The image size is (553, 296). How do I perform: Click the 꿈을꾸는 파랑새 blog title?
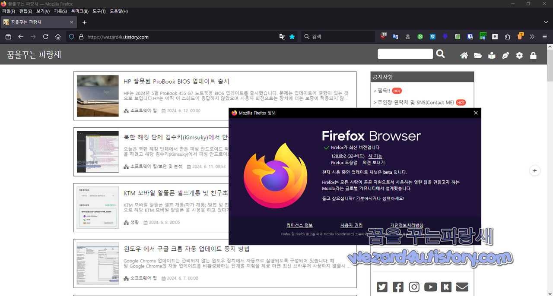point(34,54)
